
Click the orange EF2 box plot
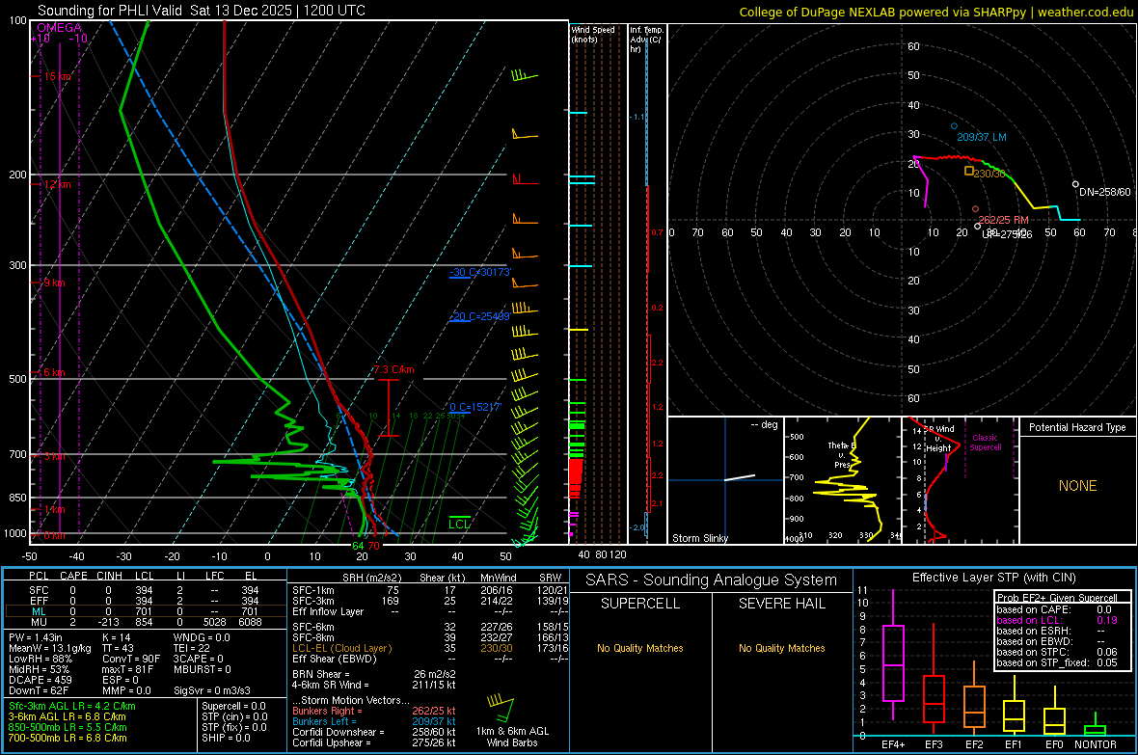point(974,697)
